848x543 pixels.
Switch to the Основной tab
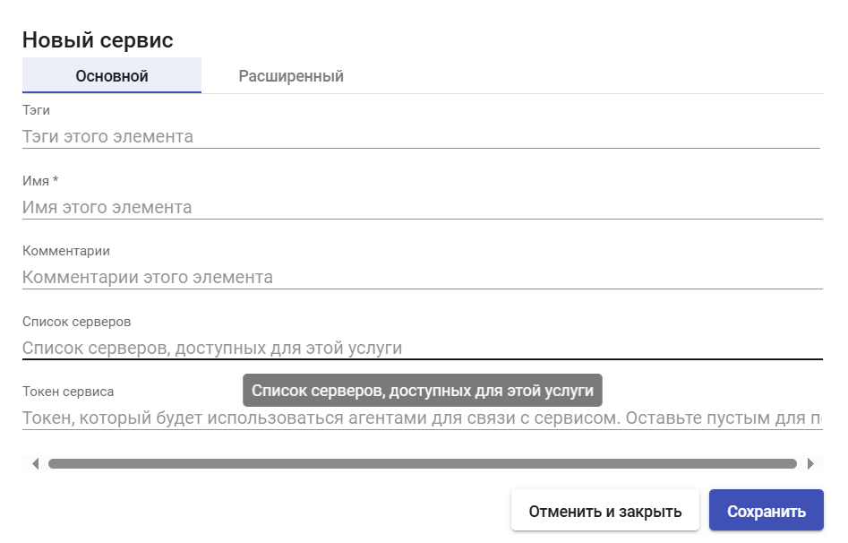[x=112, y=76]
